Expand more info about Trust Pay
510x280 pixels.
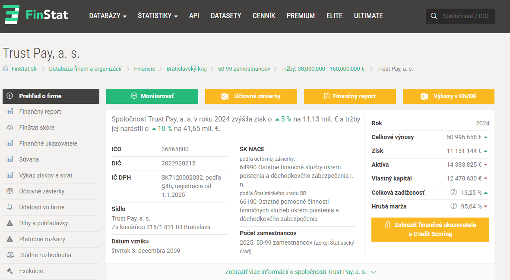pos(300,272)
